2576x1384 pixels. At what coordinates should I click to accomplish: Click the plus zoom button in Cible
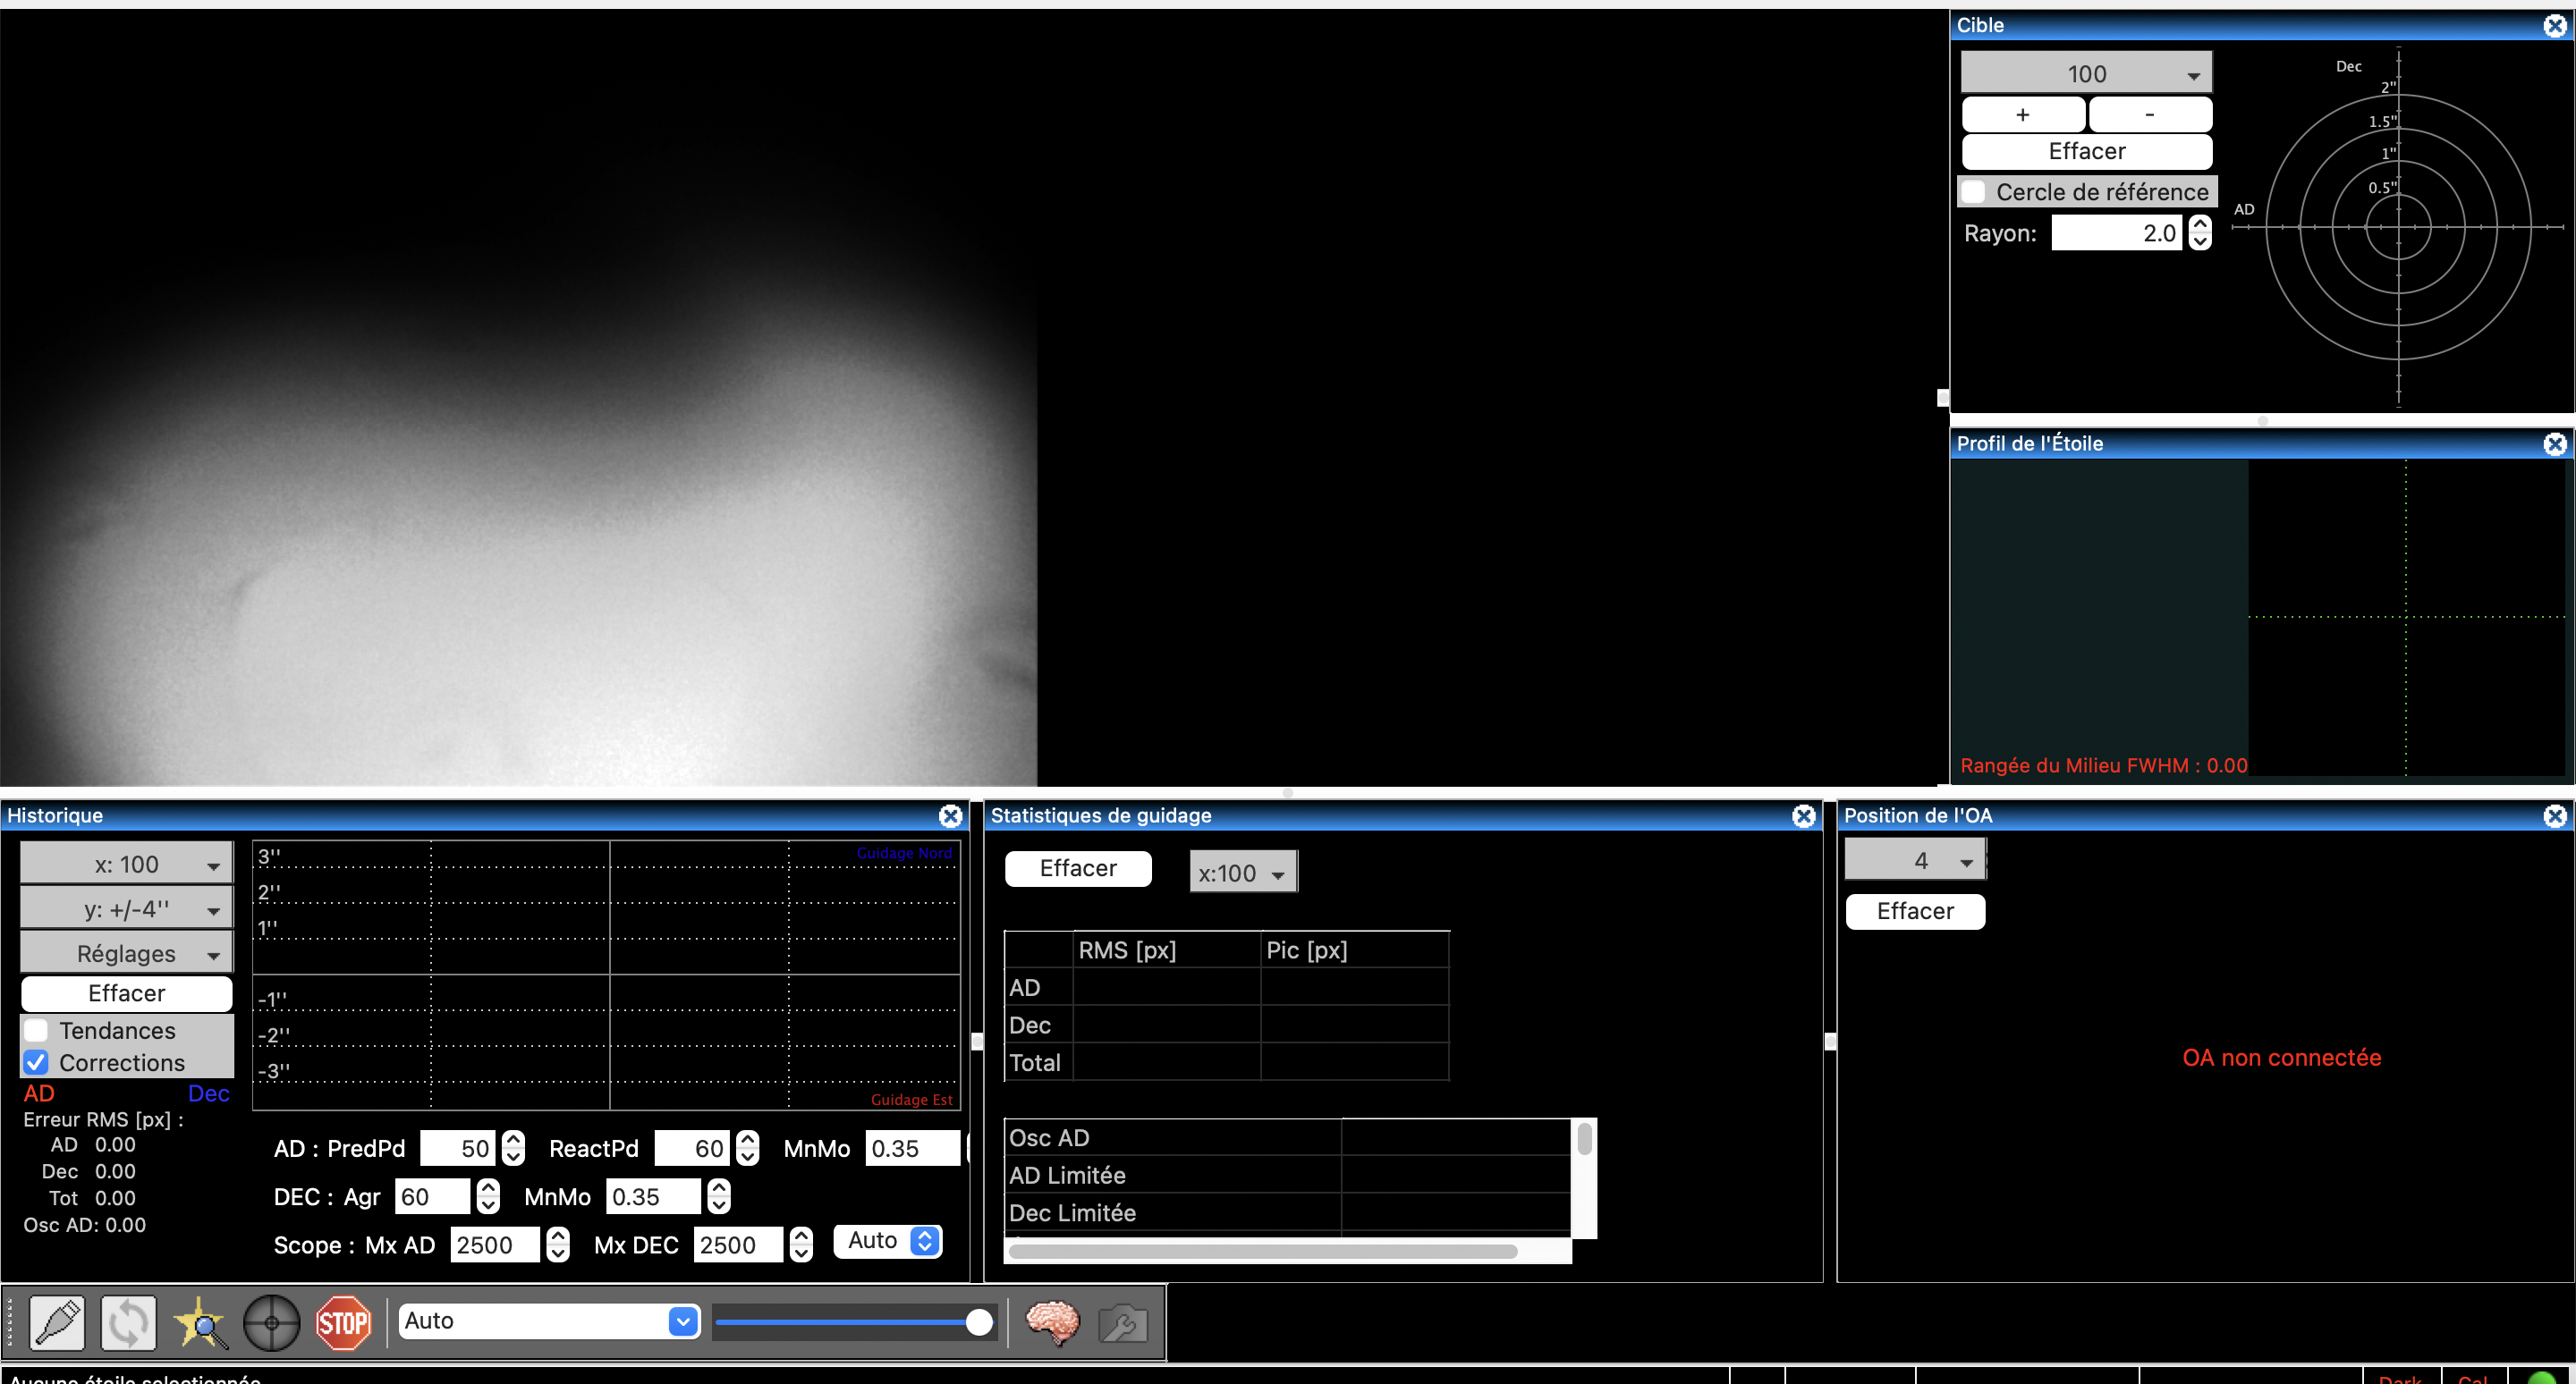coord(2022,114)
